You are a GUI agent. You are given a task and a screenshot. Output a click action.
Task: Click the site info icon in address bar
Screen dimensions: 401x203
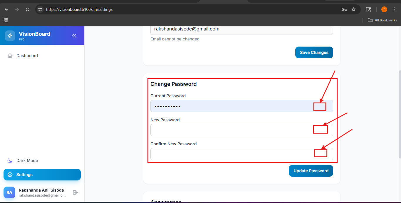[x=41, y=9]
